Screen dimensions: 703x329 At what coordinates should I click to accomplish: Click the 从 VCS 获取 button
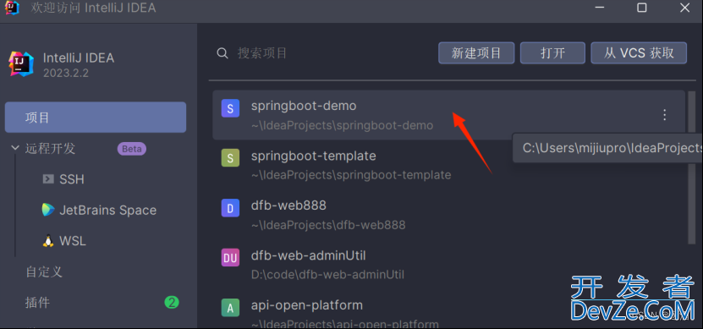pos(639,53)
